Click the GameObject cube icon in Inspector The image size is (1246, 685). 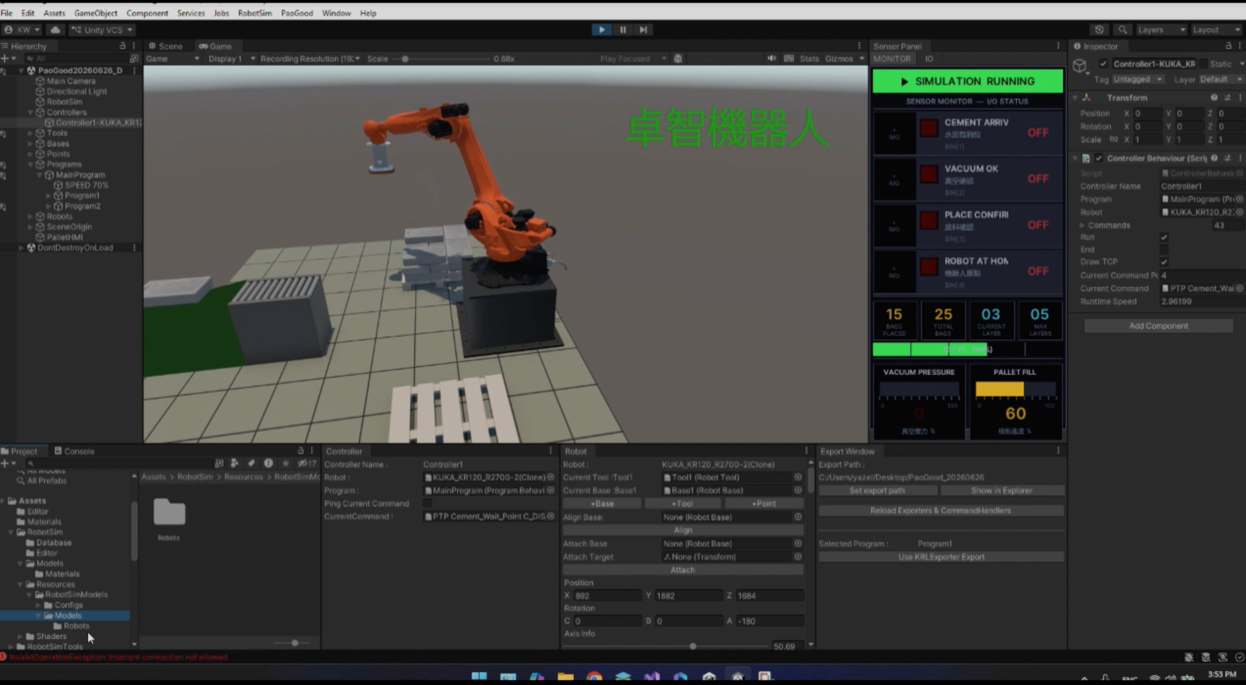coord(1080,66)
